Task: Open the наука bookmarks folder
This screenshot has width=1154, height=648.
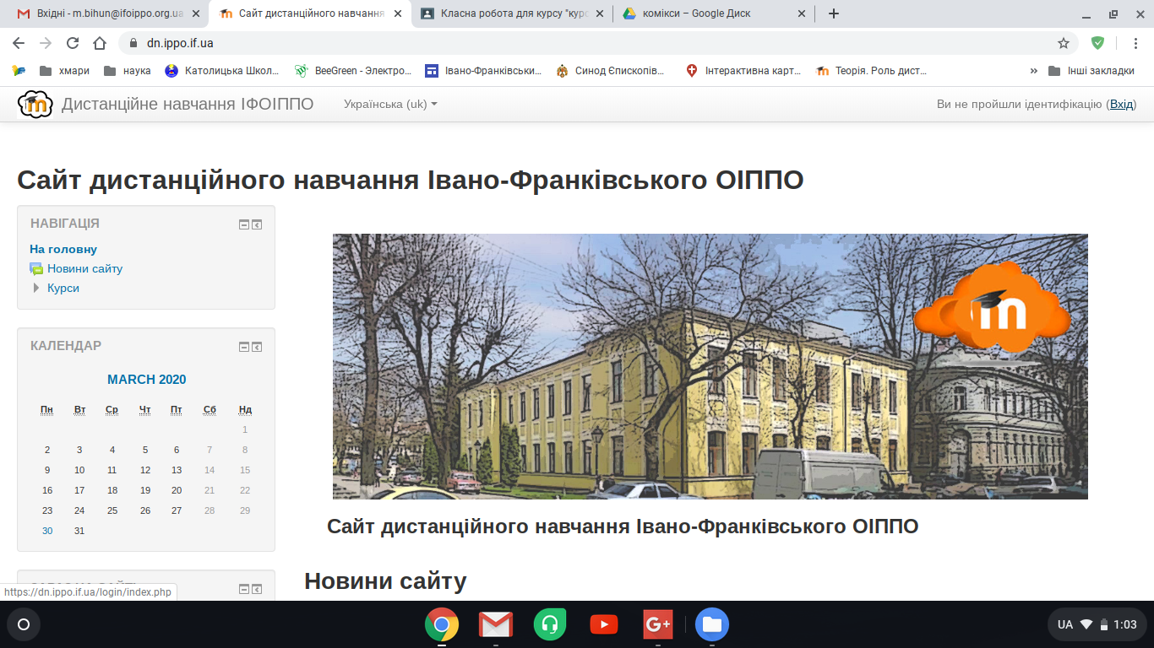Action: pyautogui.click(x=127, y=71)
